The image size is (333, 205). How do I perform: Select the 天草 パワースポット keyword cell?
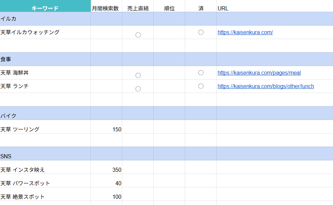45,183
